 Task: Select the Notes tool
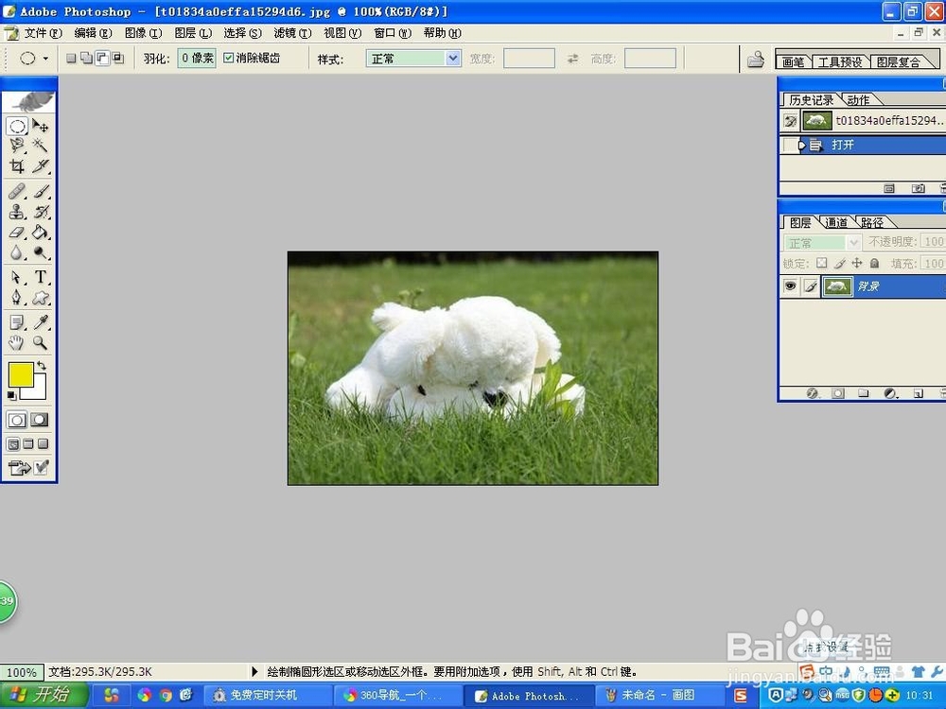17,322
